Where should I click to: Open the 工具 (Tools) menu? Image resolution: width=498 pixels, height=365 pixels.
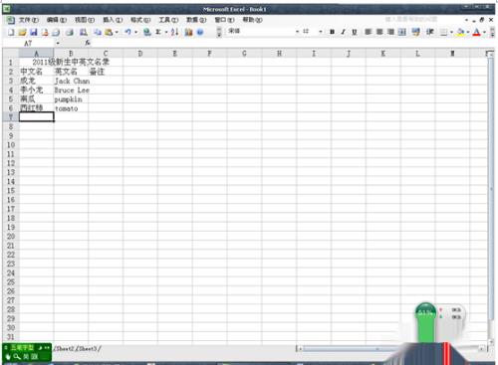click(x=168, y=20)
